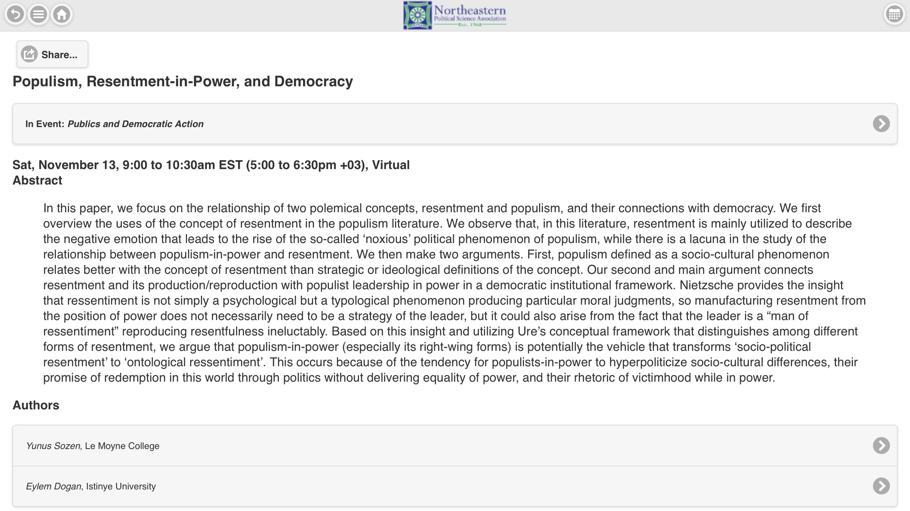Viewport: 910px width, 511px height.
Task: Open author Eylem Dogan's name
Action: click(54, 486)
